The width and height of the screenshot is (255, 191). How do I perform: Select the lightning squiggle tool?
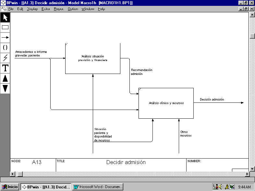[5, 58]
